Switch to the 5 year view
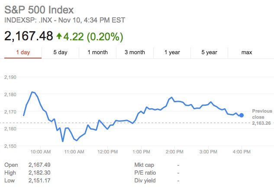Screen dimensions: 274x195 coord(209,52)
